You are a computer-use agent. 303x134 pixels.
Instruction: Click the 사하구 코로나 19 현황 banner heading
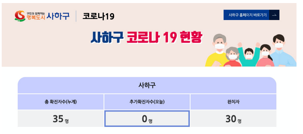click(x=146, y=37)
